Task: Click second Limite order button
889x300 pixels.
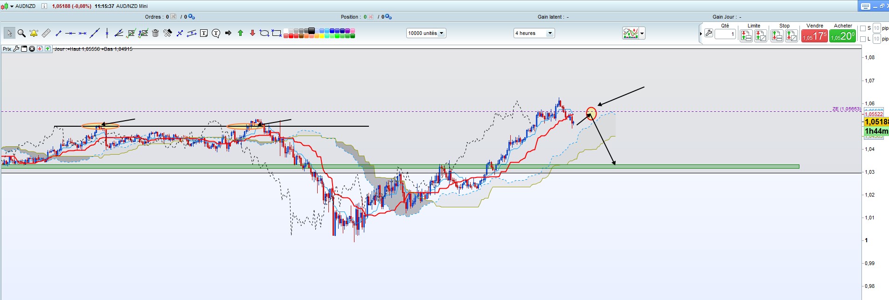Action: pyautogui.click(x=761, y=36)
